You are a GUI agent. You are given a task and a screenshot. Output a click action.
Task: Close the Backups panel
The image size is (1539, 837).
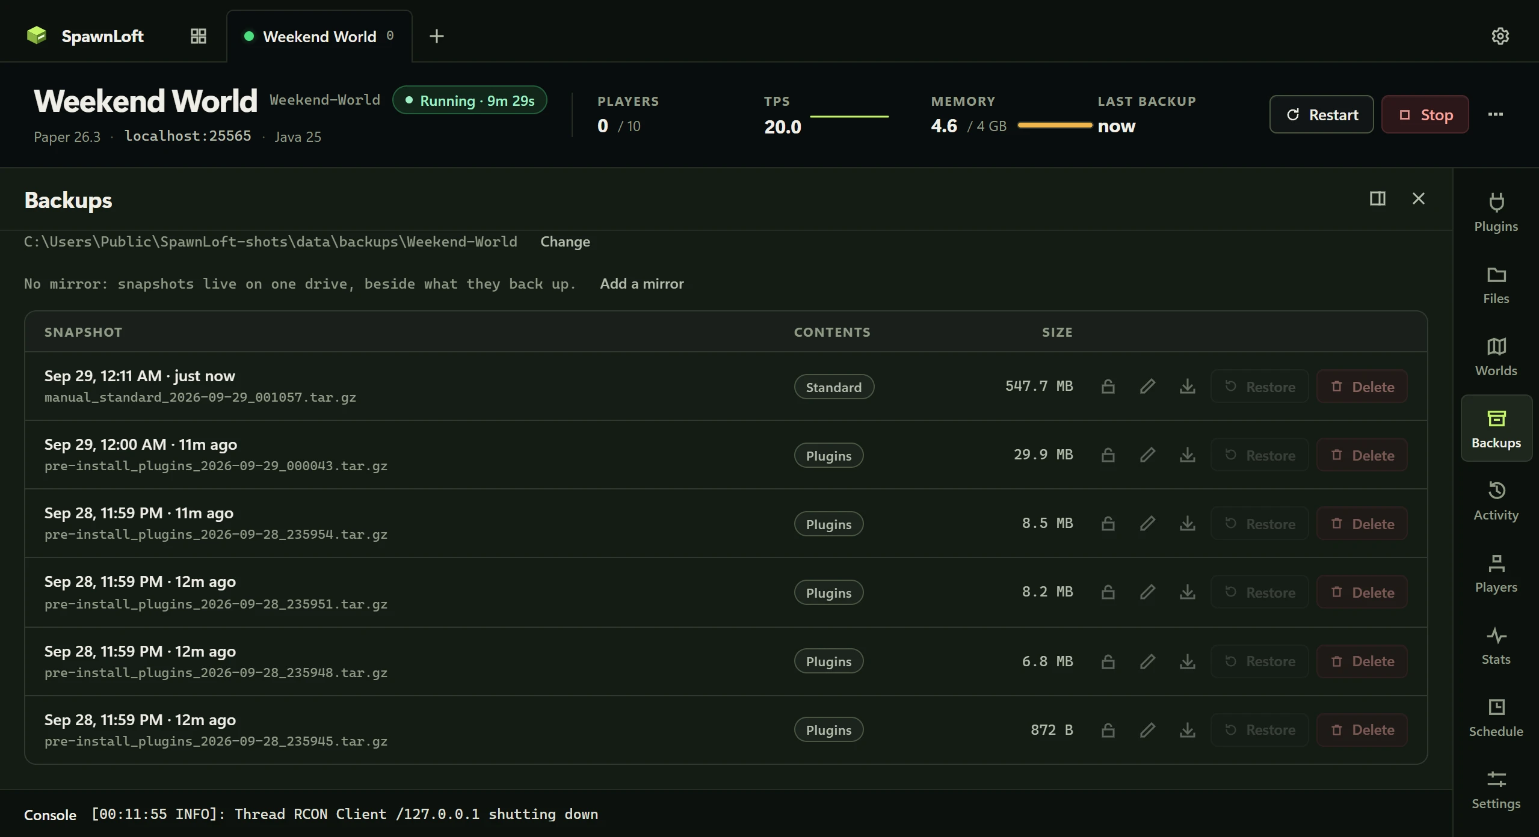coord(1418,198)
